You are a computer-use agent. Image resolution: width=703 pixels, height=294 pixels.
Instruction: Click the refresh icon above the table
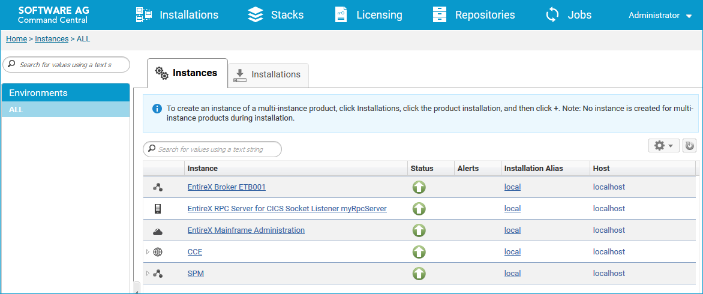click(689, 146)
